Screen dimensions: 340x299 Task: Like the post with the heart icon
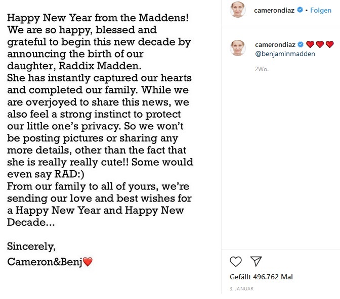(x=235, y=261)
